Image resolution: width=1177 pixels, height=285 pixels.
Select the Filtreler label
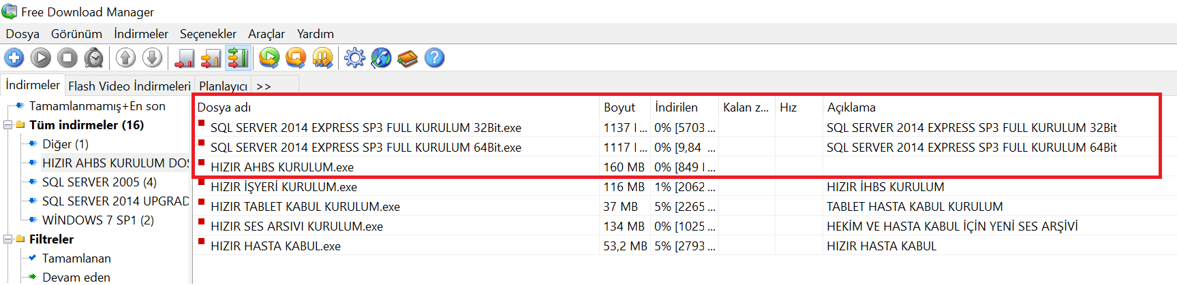[51, 239]
